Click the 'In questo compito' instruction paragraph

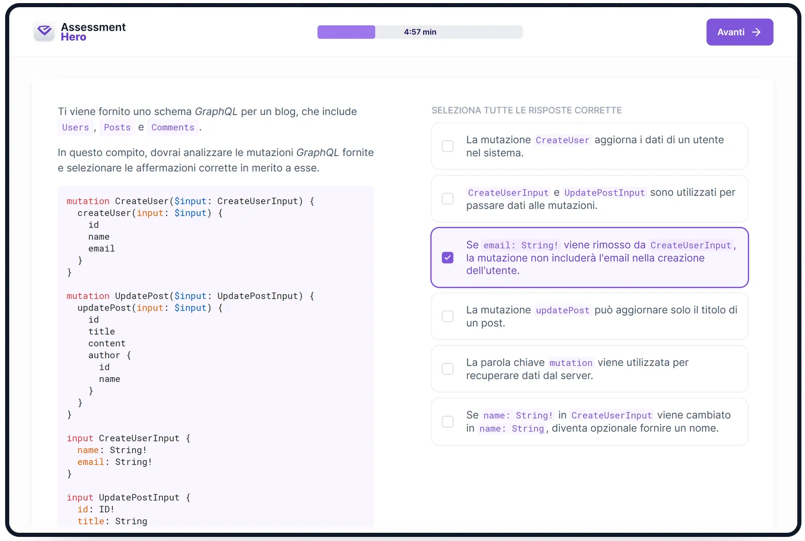(x=215, y=160)
